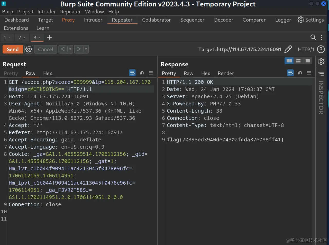Image resolution: width=329 pixels, height=245 pixels.
Task: Close Repeater tab 3
Action: tap(40, 38)
